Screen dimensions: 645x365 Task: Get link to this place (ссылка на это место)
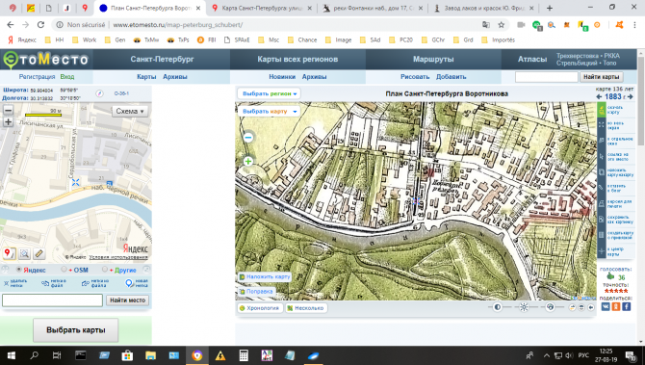(602, 156)
